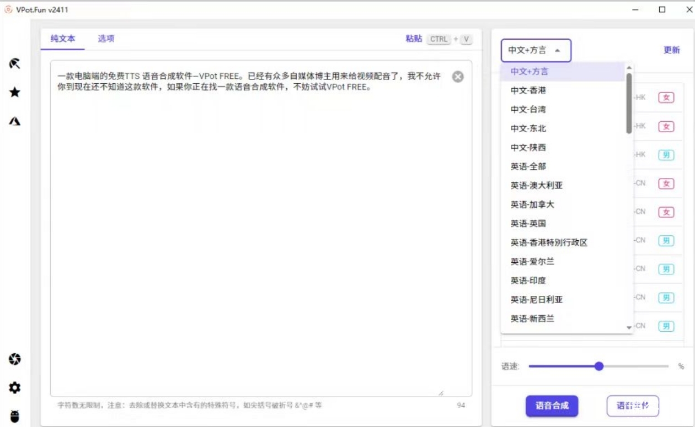Open the star favorites icon in sidebar
Screen dimensions: 695x427
click(15, 92)
